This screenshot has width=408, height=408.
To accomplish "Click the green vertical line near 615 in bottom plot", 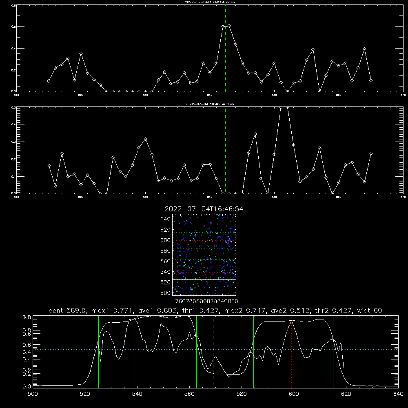I will 333,351.
